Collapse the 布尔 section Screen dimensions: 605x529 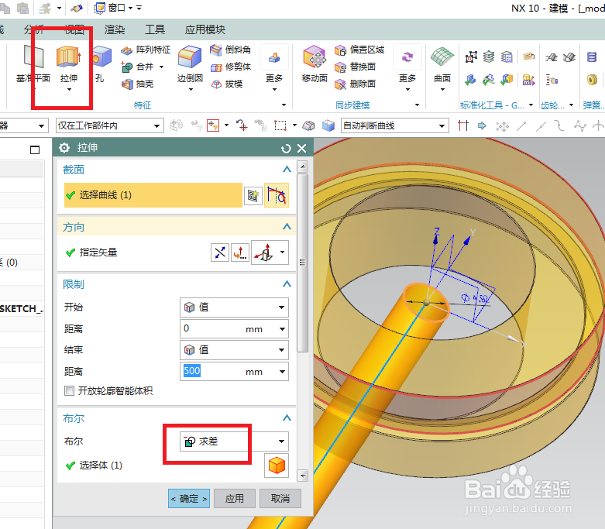tap(287, 418)
